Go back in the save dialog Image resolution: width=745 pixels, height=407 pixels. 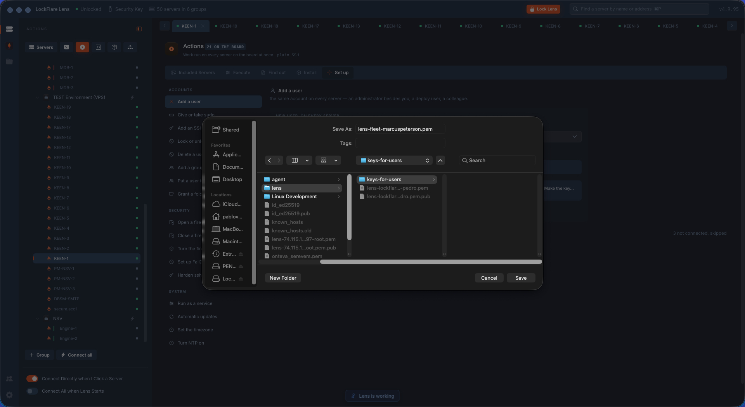click(x=270, y=161)
